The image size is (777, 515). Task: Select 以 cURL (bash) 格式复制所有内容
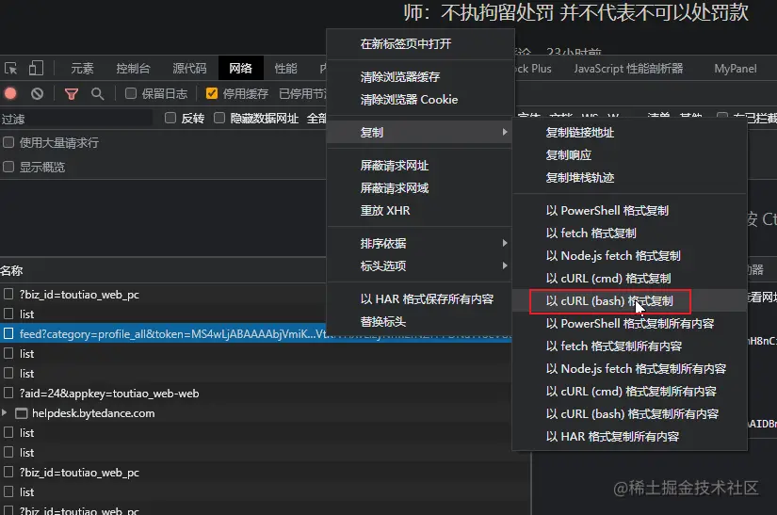[x=629, y=414]
